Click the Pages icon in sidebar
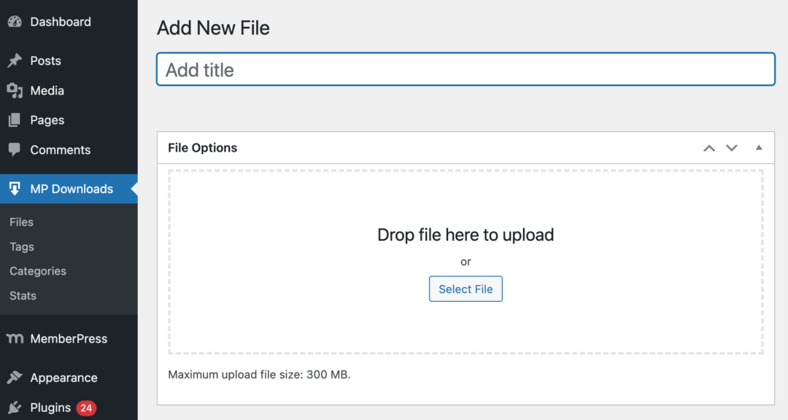The height and width of the screenshot is (420, 788). pyautogui.click(x=15, y=120)
